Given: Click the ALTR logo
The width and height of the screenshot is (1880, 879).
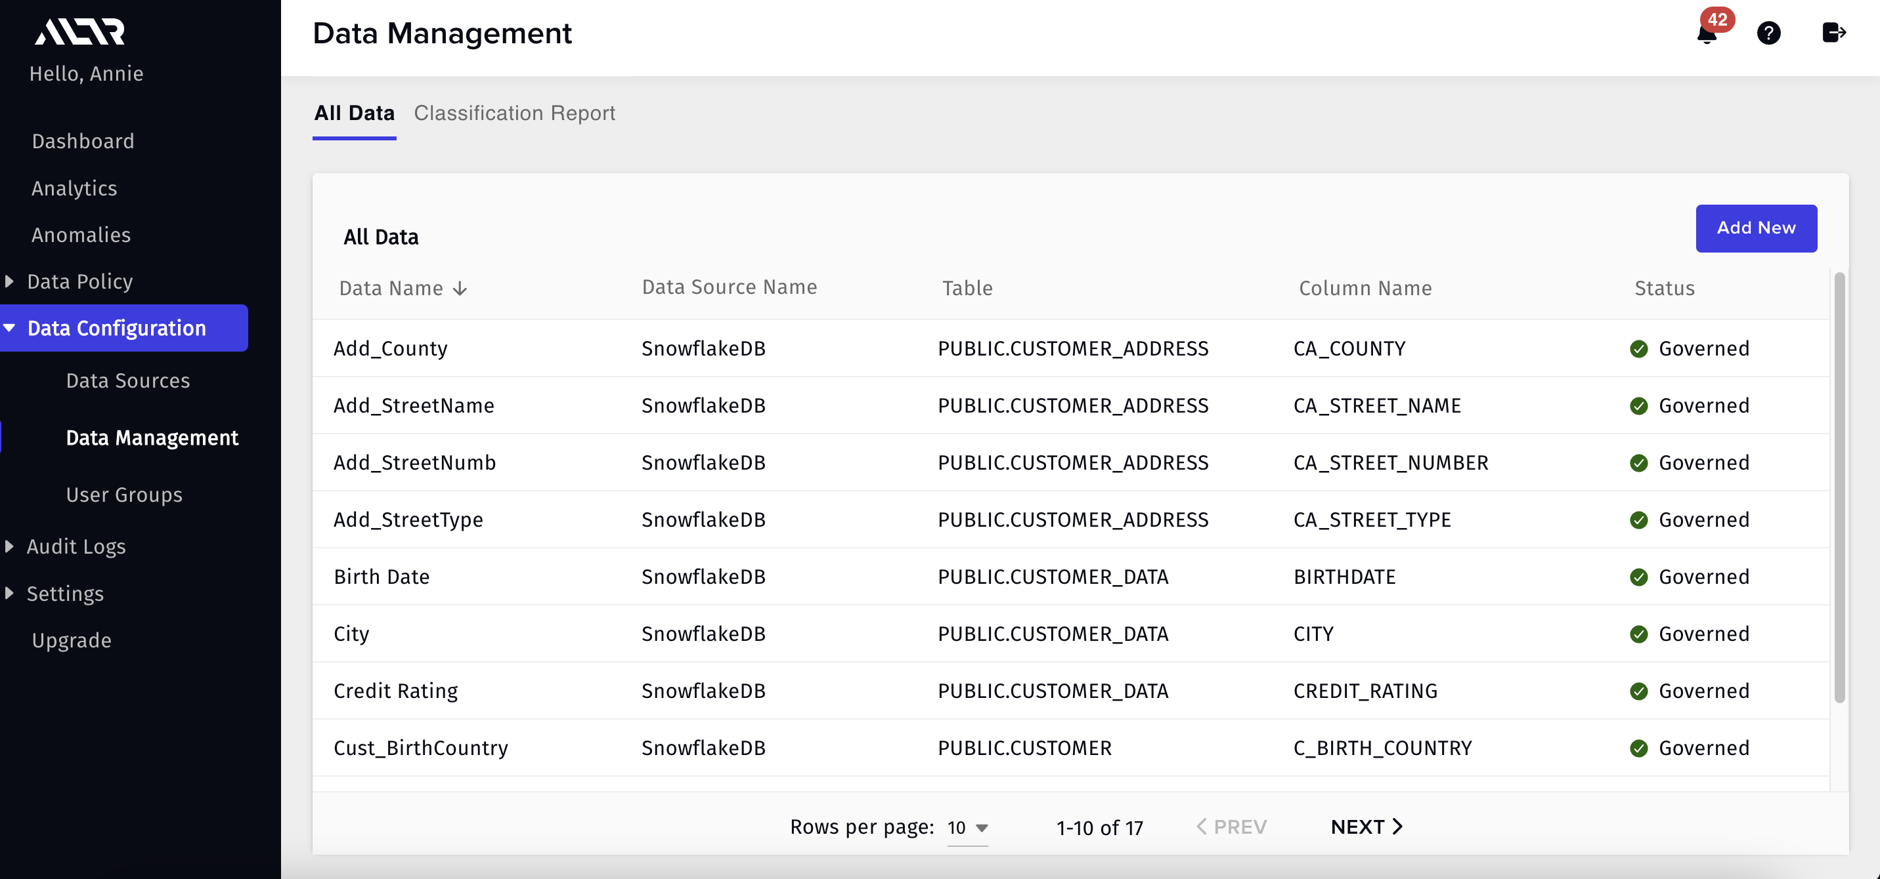Looking at the screenshot, I should pos(80,32).
